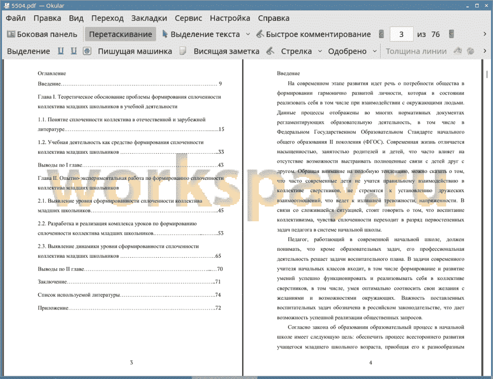Click the total pages label 76

click(435, 34)
